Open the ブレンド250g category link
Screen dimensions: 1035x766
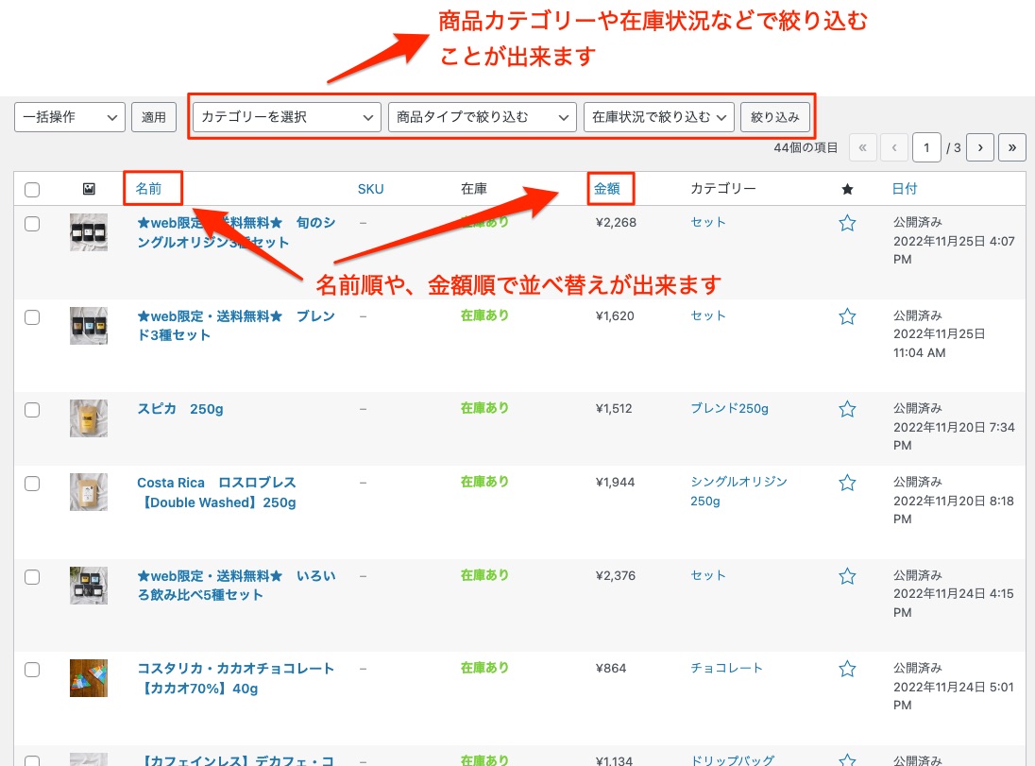(x=729, y=409)
